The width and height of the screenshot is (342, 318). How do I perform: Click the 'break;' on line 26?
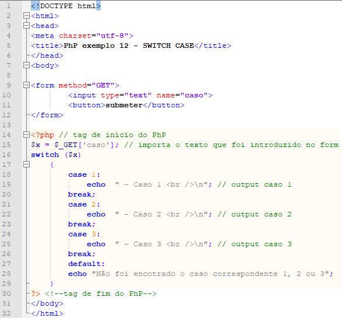82,254
